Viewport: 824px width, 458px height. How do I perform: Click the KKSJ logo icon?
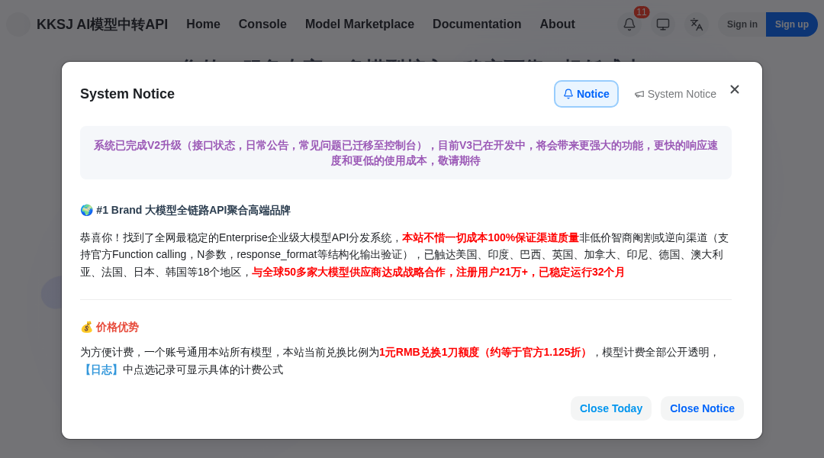(18, 24)
